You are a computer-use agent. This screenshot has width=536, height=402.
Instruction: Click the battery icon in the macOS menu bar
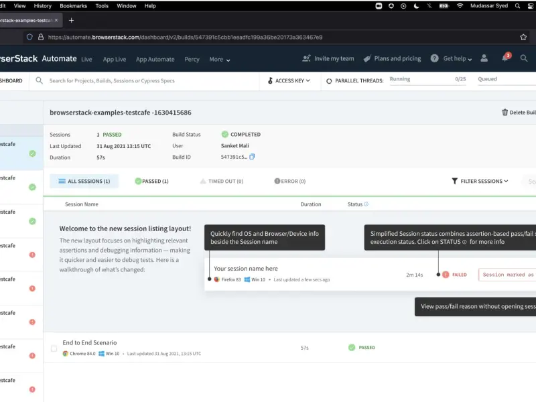444,6
